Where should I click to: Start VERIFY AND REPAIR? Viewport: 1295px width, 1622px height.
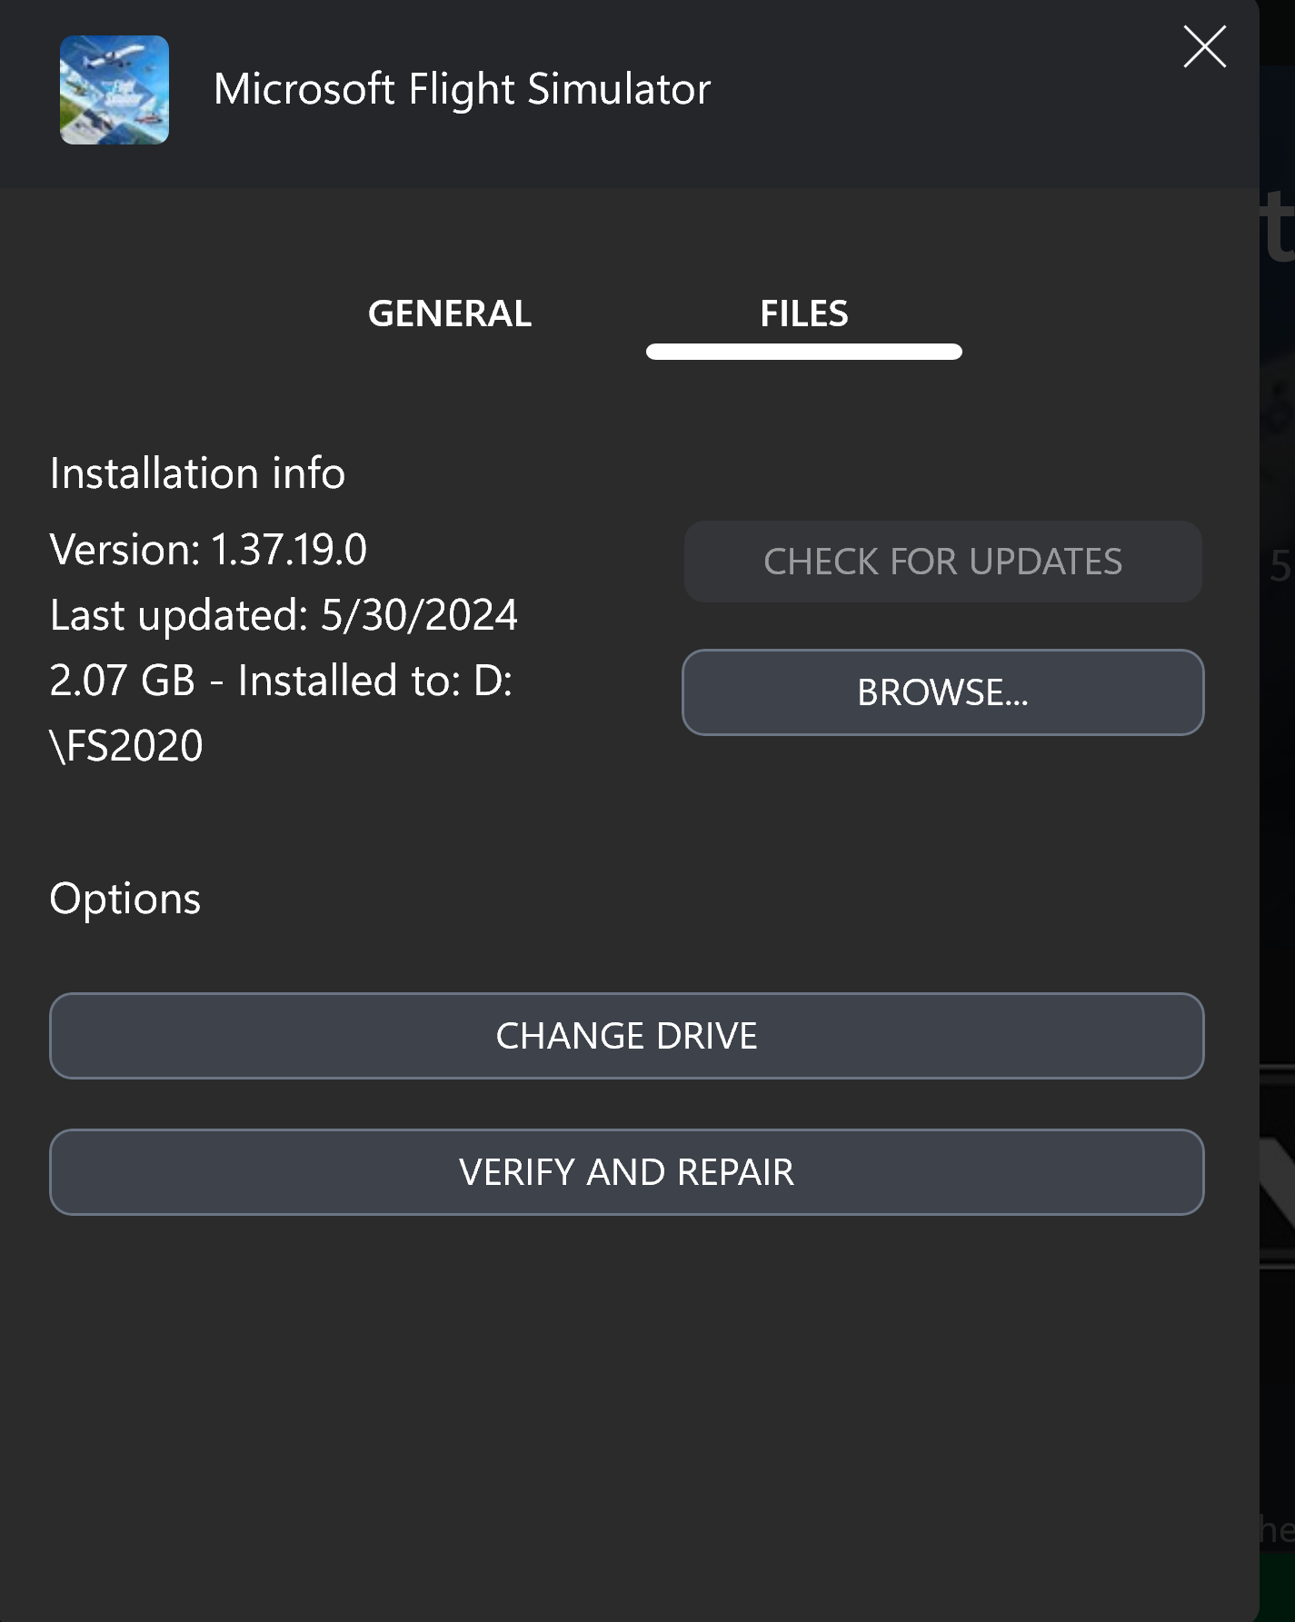pyautogui.click(x=626, y=1172)
